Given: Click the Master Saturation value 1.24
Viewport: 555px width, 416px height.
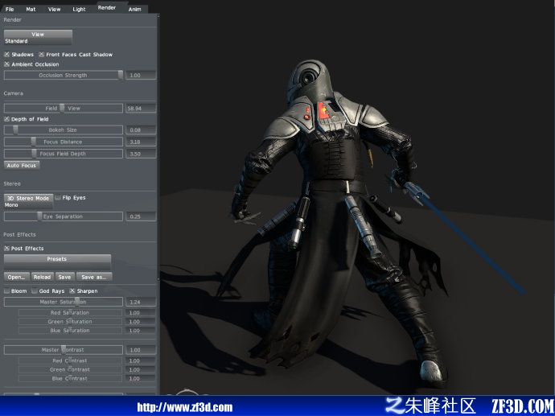Looking at the screenshot, I should click(x=141, y=302).
